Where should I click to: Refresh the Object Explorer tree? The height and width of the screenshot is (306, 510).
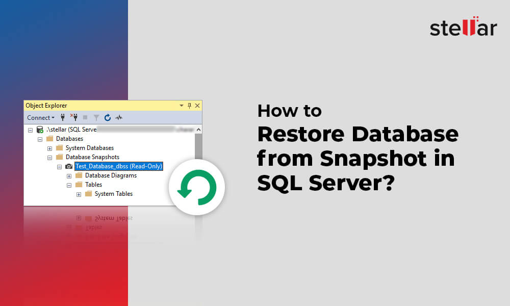[108, 117]
